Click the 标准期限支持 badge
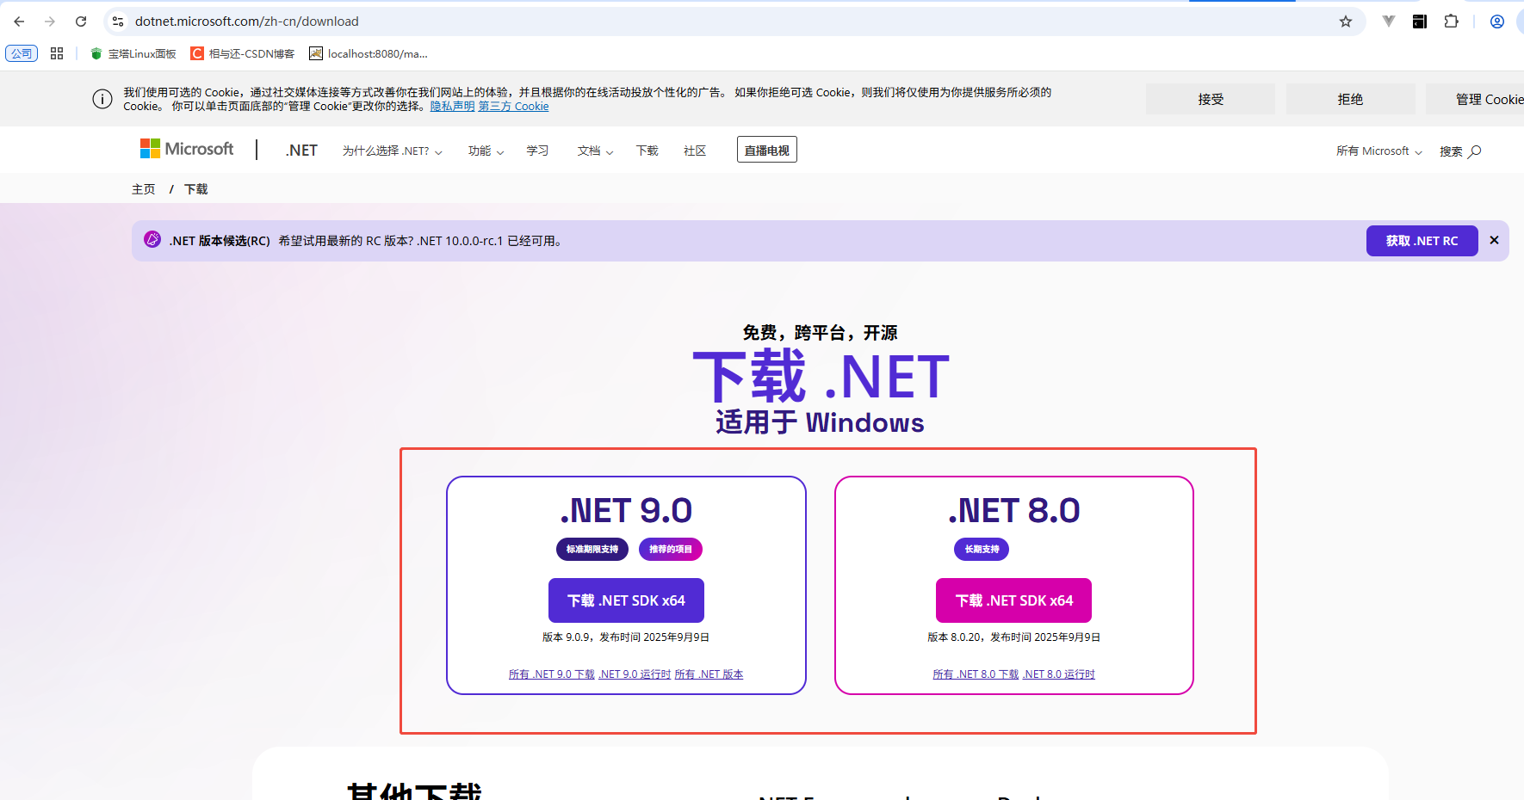The width and height of the screenshot is (1524, 800). pyautogui.click(x=592, y=549)
